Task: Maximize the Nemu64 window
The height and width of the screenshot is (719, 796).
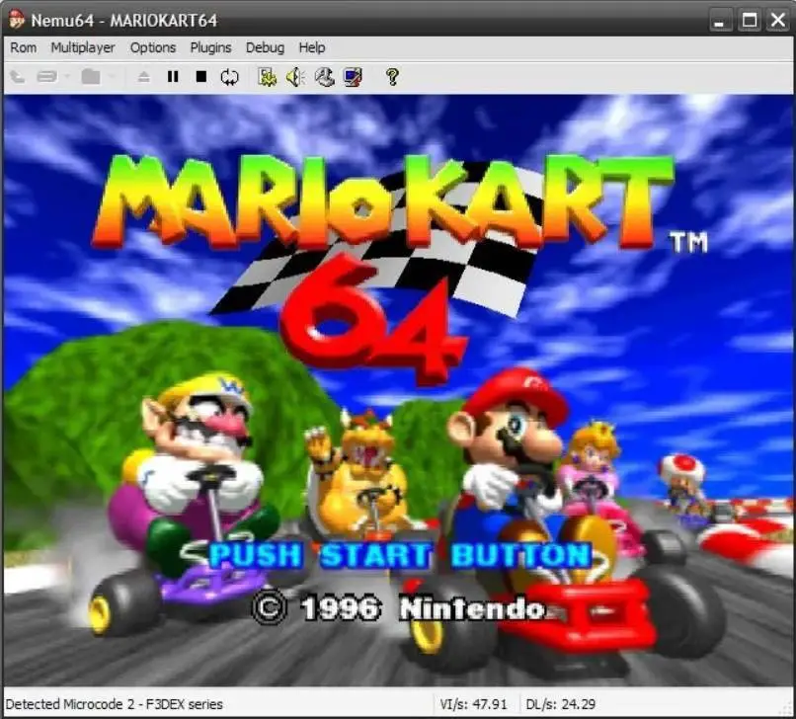Action: [x=750, y=21]
